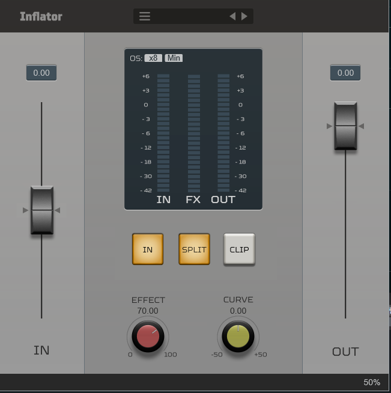391x393 pixels.
Task: Click the yellow CURVE knob
Action: tap(238, 337)
